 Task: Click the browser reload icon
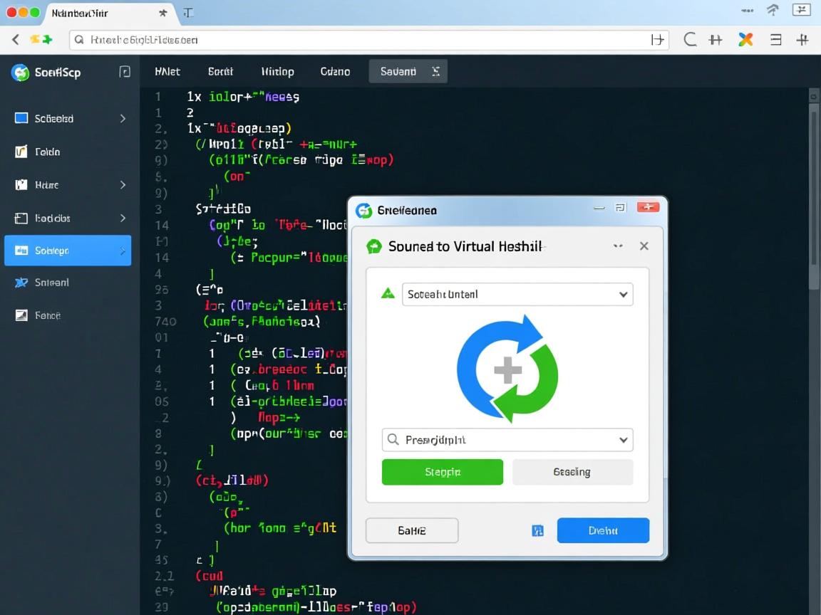click(690, 40)
